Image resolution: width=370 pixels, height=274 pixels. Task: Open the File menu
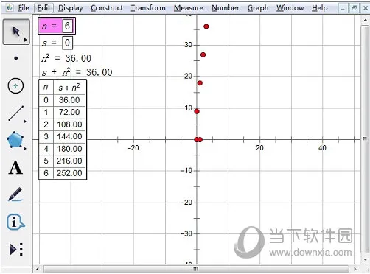pos(24,8)
